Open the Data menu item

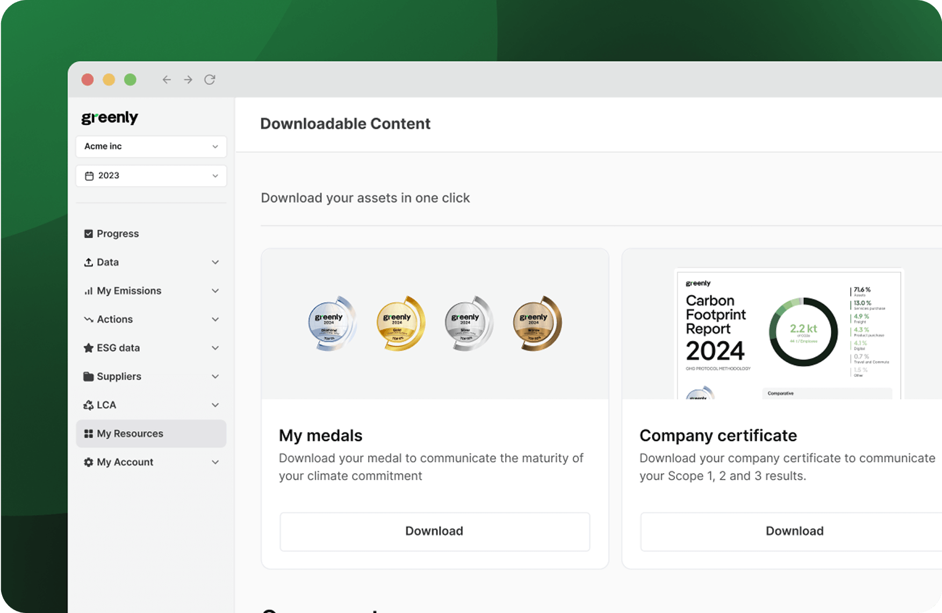(x=151, y=262)
